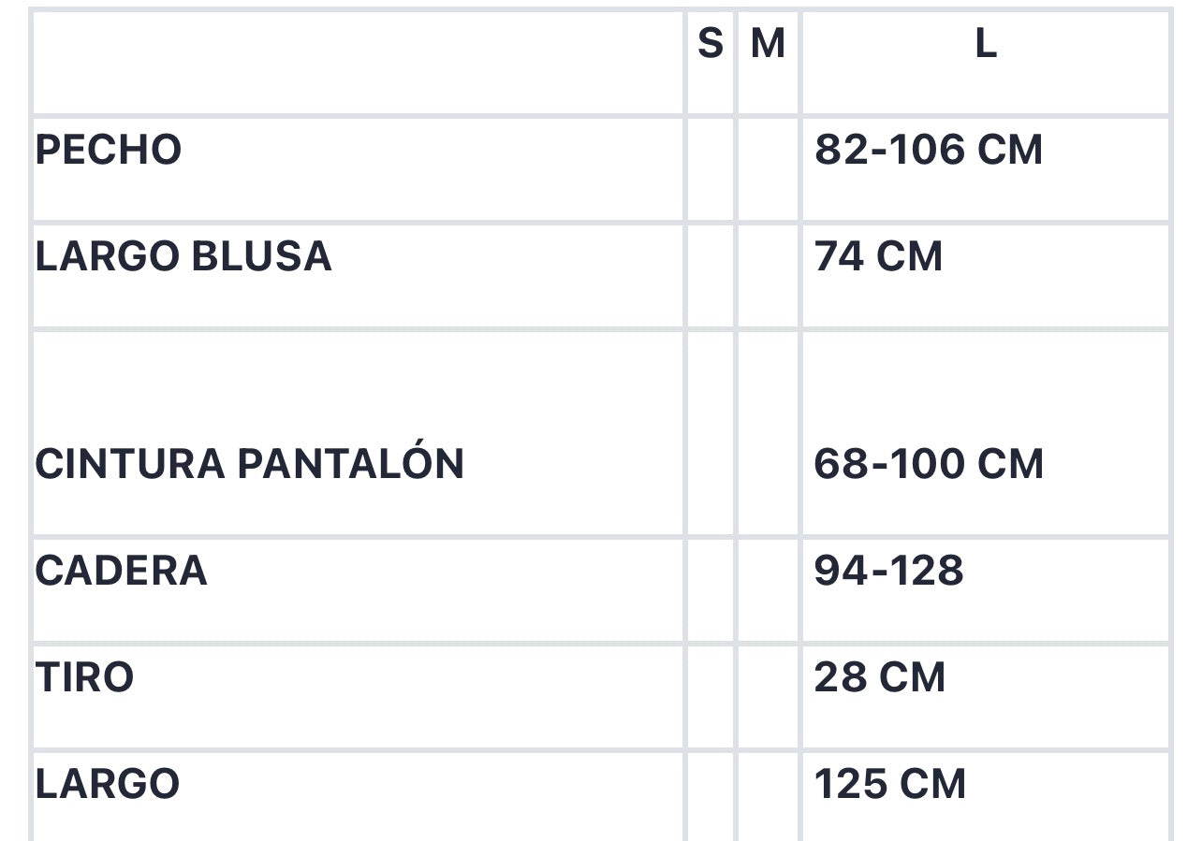Click the empty M cell in PECHO row
Image resolution: width=1202 pixels, height=841 pixels.
click(x=768, y=169)
